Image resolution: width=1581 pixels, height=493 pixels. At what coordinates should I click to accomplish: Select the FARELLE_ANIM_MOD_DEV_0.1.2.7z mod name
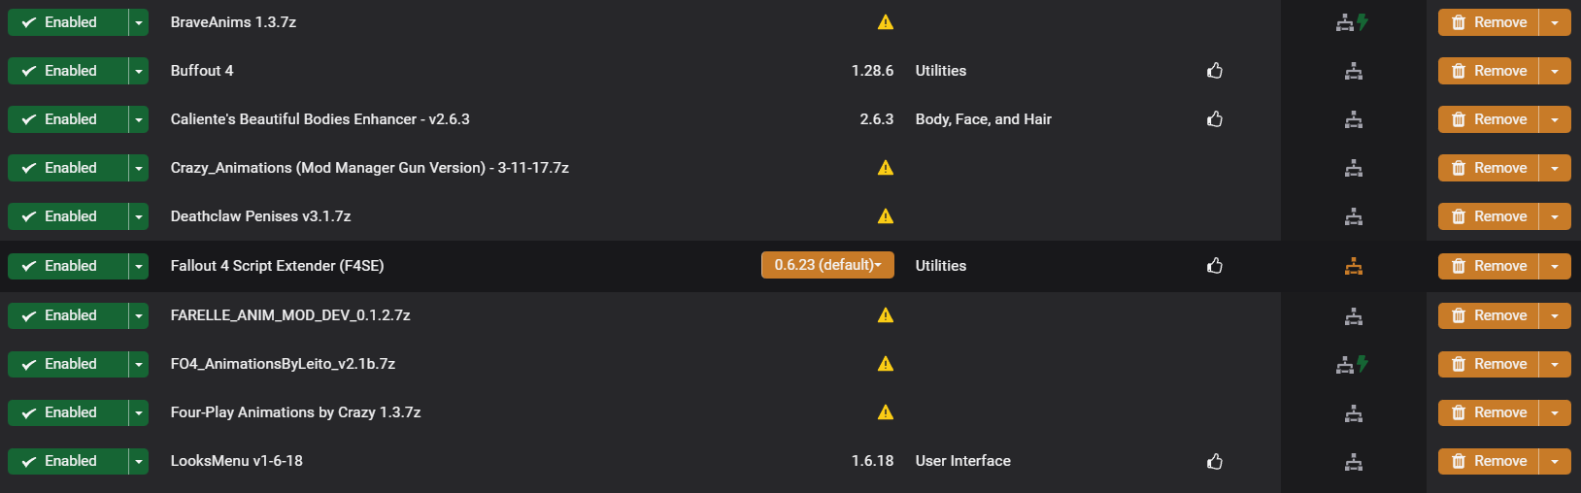pyautogui.click(x=290, y=315)
